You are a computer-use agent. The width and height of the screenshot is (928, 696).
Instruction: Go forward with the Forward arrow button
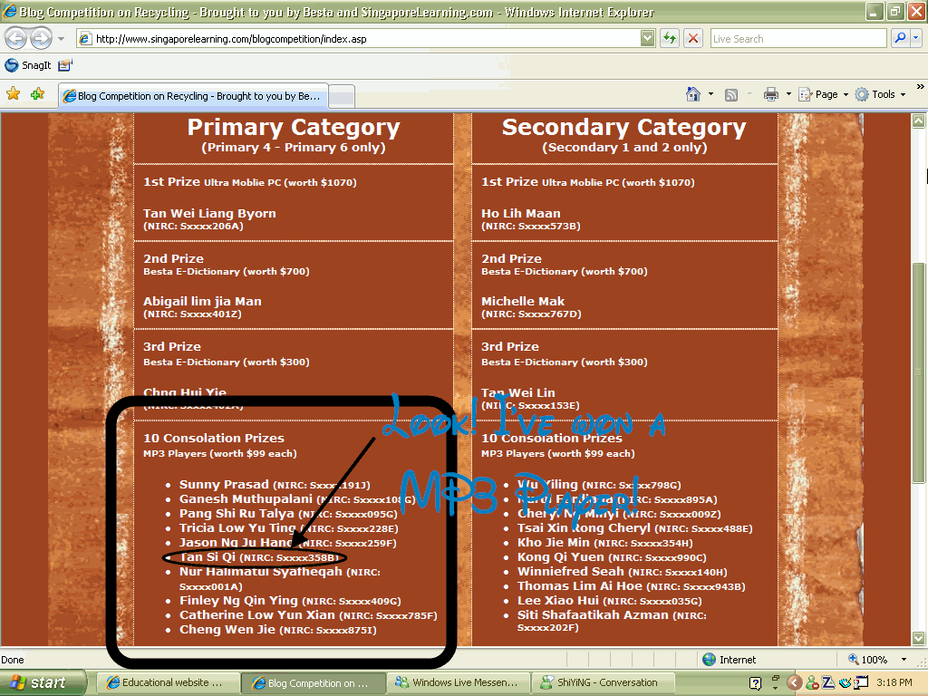coord(41,39)
